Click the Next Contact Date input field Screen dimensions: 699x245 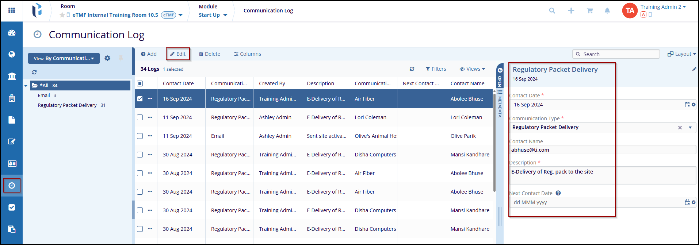[x=595, y=202]
